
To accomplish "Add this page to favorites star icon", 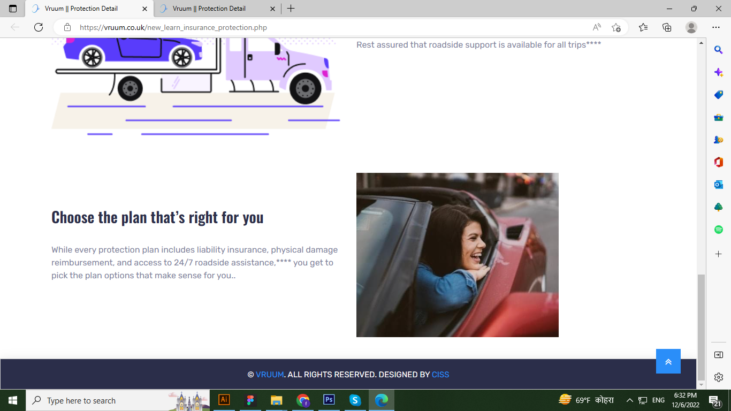I will pos(616,27).
